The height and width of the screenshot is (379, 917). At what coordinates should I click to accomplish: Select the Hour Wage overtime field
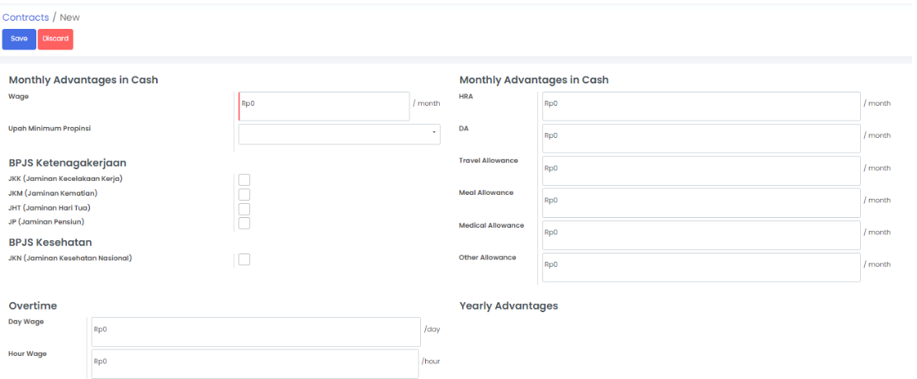(x=255, y=364)
